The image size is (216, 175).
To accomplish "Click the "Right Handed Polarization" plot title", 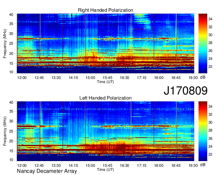I will (105, 10).
